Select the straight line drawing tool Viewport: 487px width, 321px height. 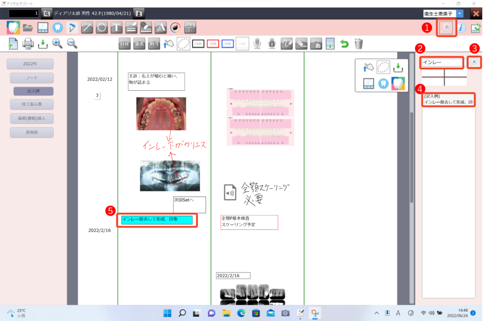pos(87,28)
